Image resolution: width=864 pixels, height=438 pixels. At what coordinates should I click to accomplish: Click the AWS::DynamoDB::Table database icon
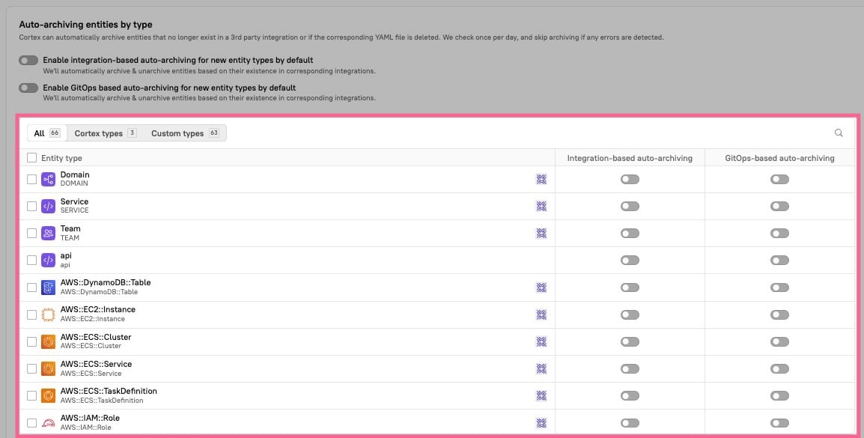click(x=49, y=287)
